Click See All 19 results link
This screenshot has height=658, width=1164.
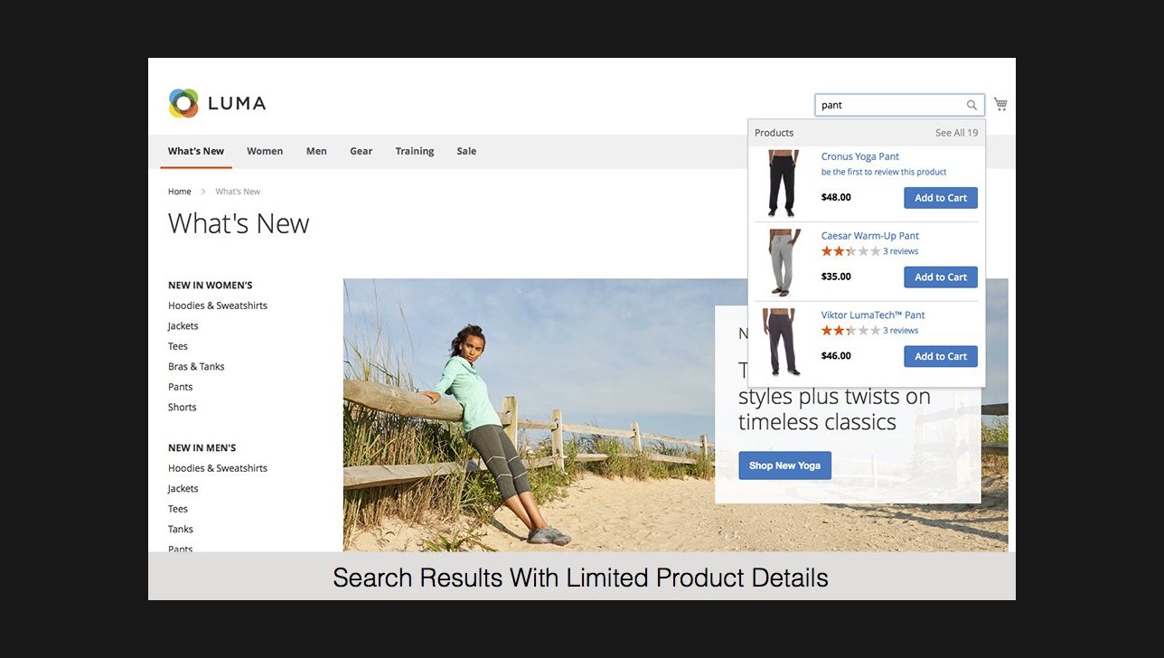(x=956, y=133)
